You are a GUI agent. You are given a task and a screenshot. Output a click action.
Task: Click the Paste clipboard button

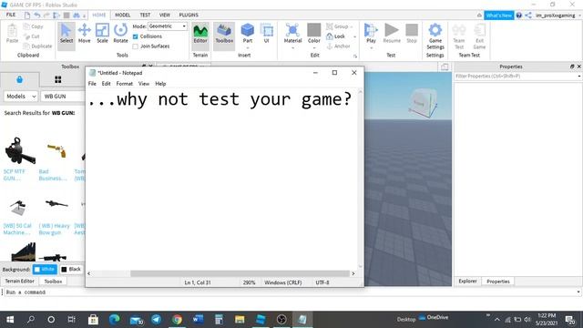[12, 34]
